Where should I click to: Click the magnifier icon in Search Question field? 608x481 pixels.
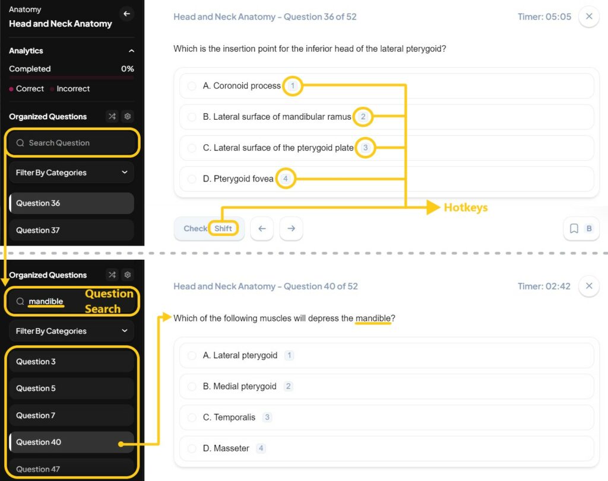(21, 142)
